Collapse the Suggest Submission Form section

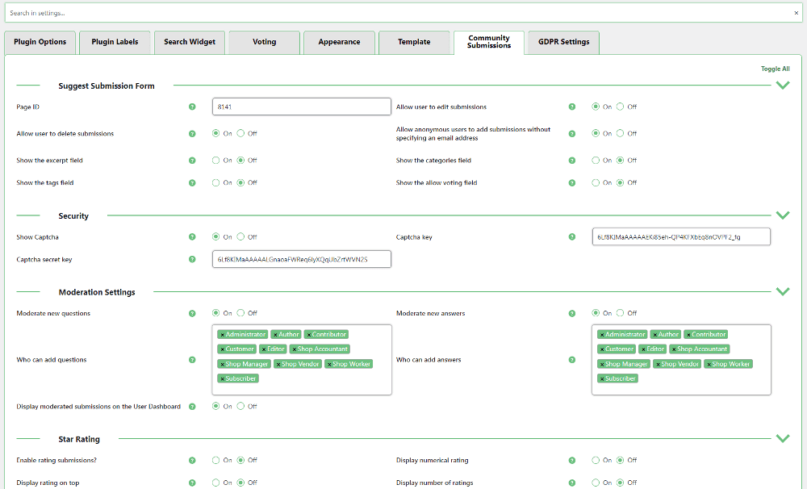782,86
